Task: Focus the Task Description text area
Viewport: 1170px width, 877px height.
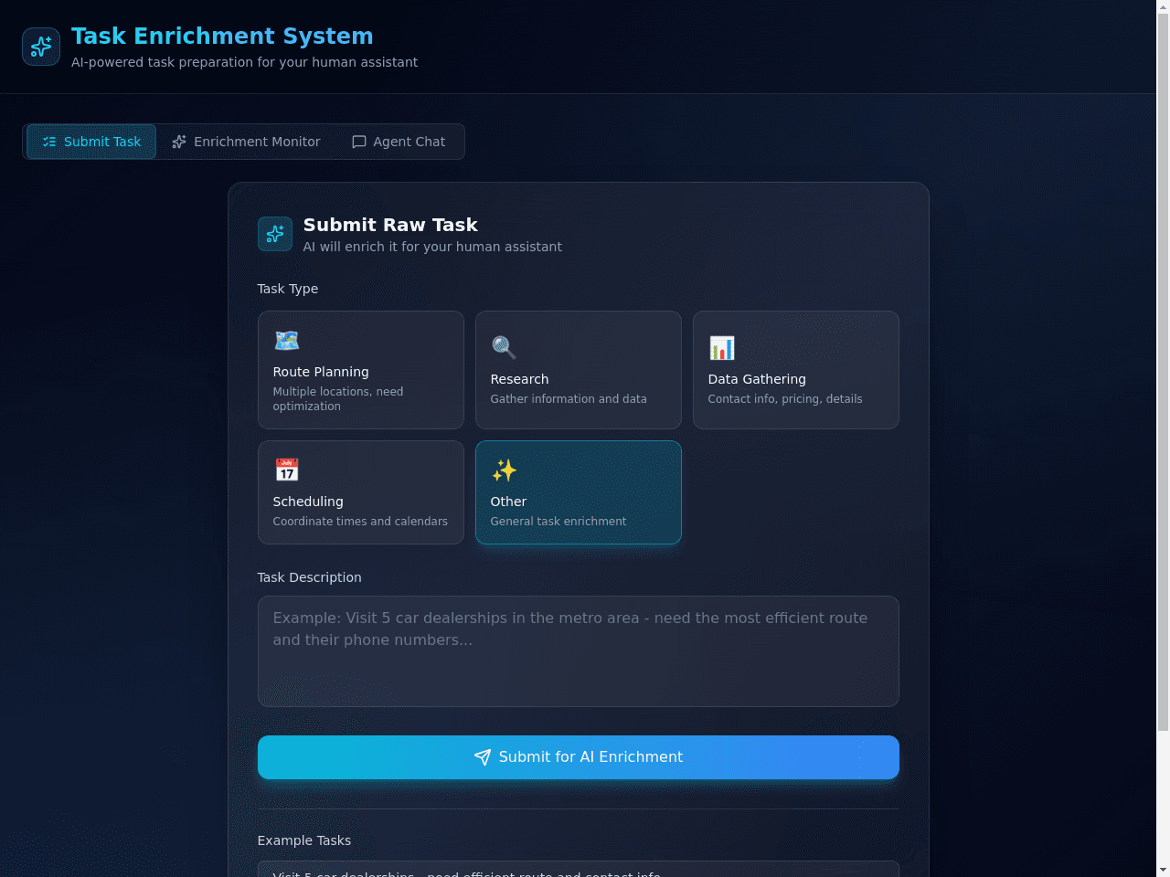Action: pos(579,651)
